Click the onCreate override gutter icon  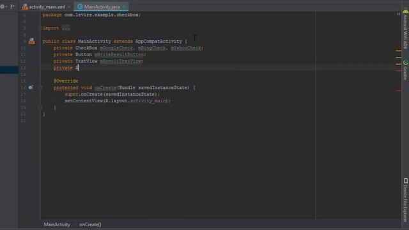(31, 88)
